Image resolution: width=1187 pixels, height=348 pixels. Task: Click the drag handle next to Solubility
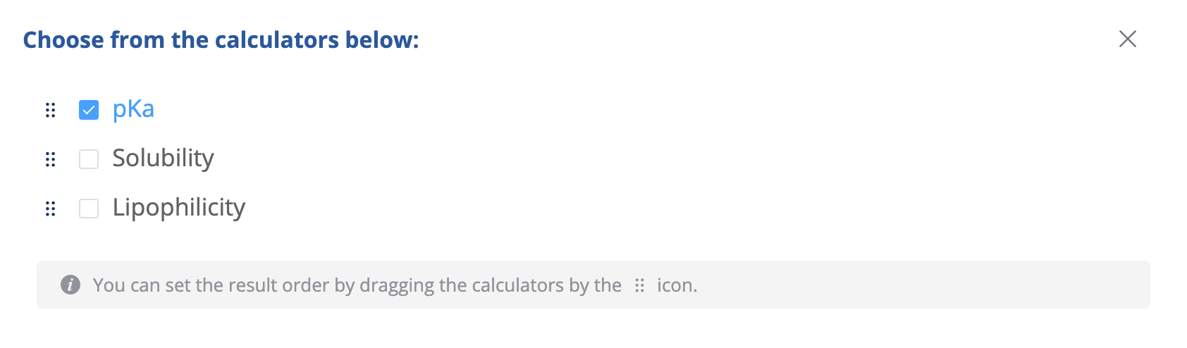click(50, 159)
